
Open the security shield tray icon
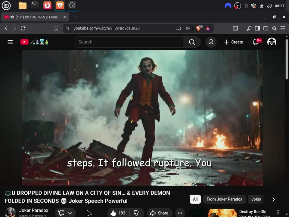tap(253, 6)
